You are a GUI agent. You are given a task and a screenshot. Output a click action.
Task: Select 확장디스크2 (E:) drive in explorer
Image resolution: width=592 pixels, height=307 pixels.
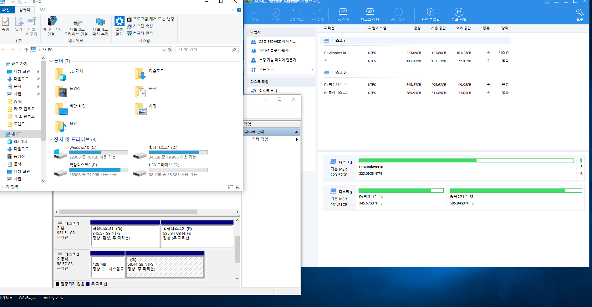91,170
